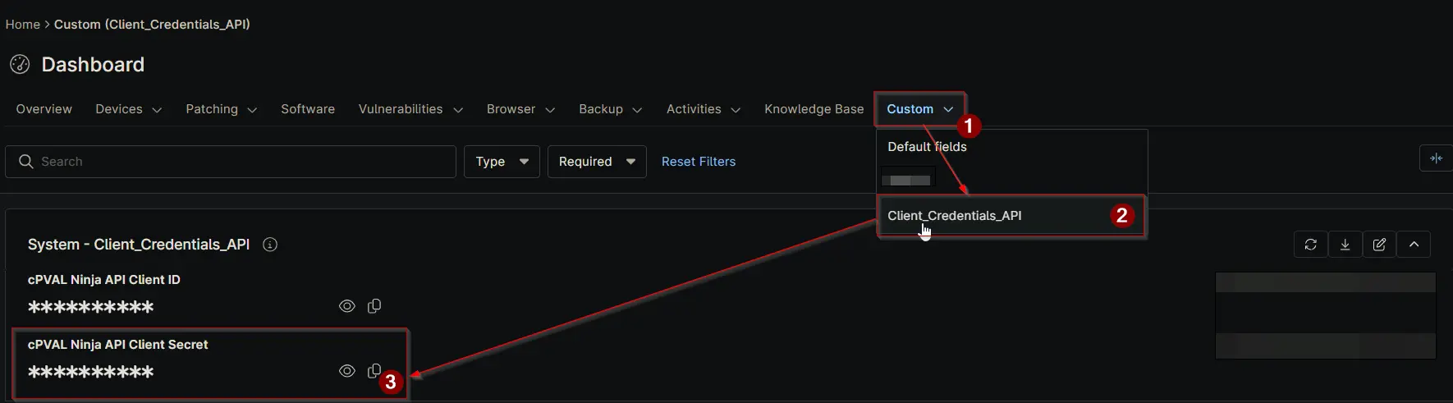Copy the cPVAL Ninja API Client Secret
This screenshot has height=403, width=1453.
[374, 371]
